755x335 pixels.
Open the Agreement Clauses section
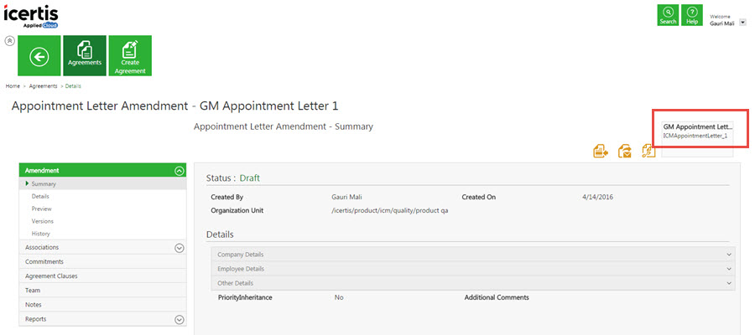point(102,276)
